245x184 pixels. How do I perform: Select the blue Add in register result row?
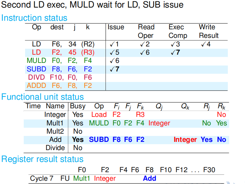tap(149, 178)
